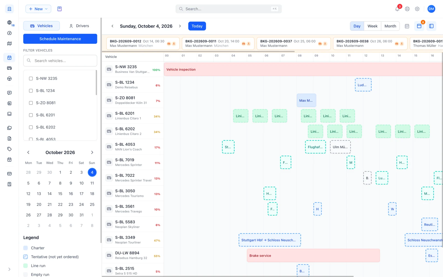
Task: Open booking card BKG-202609-0038
Action: click(370, 43)
